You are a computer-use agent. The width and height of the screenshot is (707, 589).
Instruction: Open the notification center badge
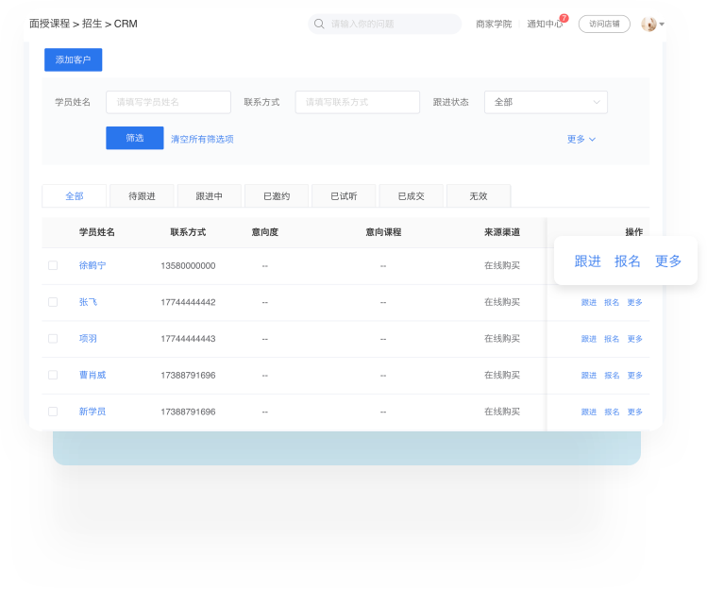click(x=564, y=18)
